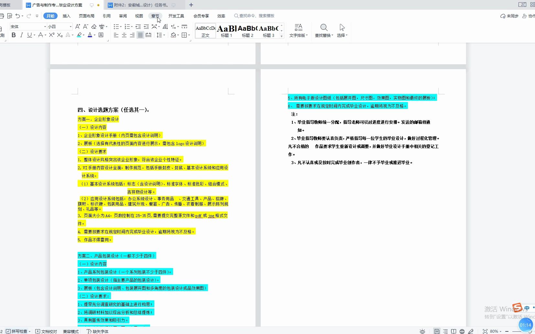This screenshot has height=334, width=535.
Task: Click the character border icon
Action: click(x=101, y=35)
